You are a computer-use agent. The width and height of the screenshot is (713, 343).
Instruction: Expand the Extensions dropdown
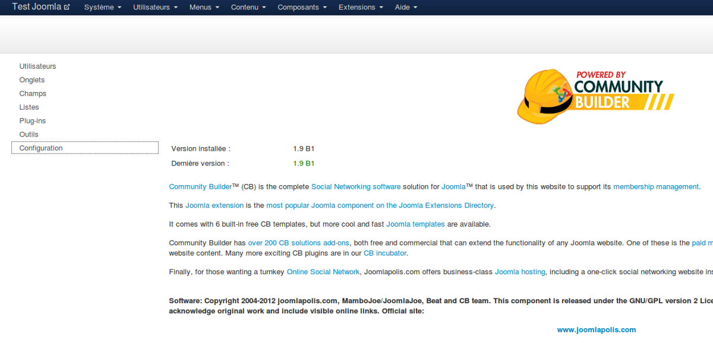coord(361,7)
